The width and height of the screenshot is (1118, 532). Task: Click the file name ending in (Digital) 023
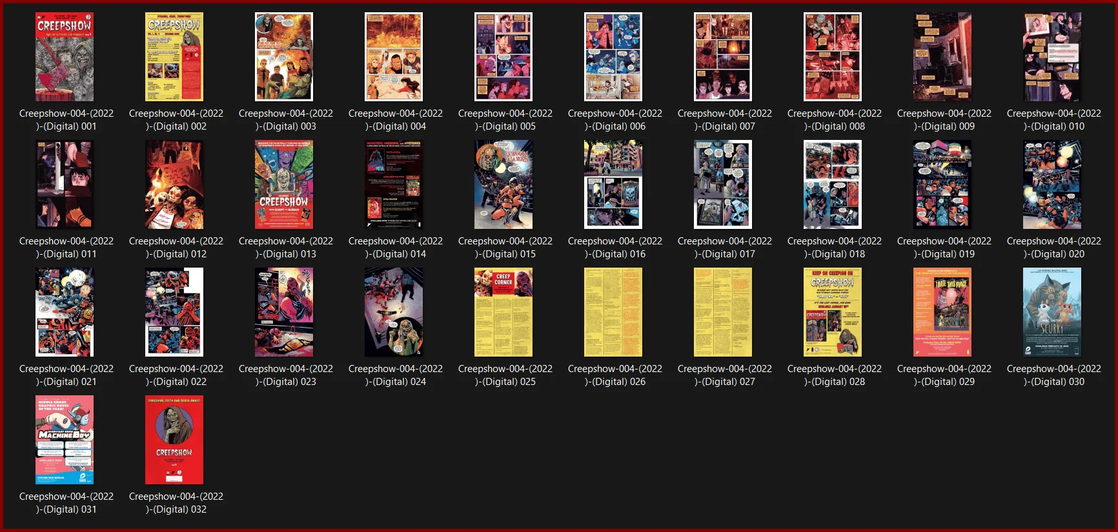tap(286, 375)
